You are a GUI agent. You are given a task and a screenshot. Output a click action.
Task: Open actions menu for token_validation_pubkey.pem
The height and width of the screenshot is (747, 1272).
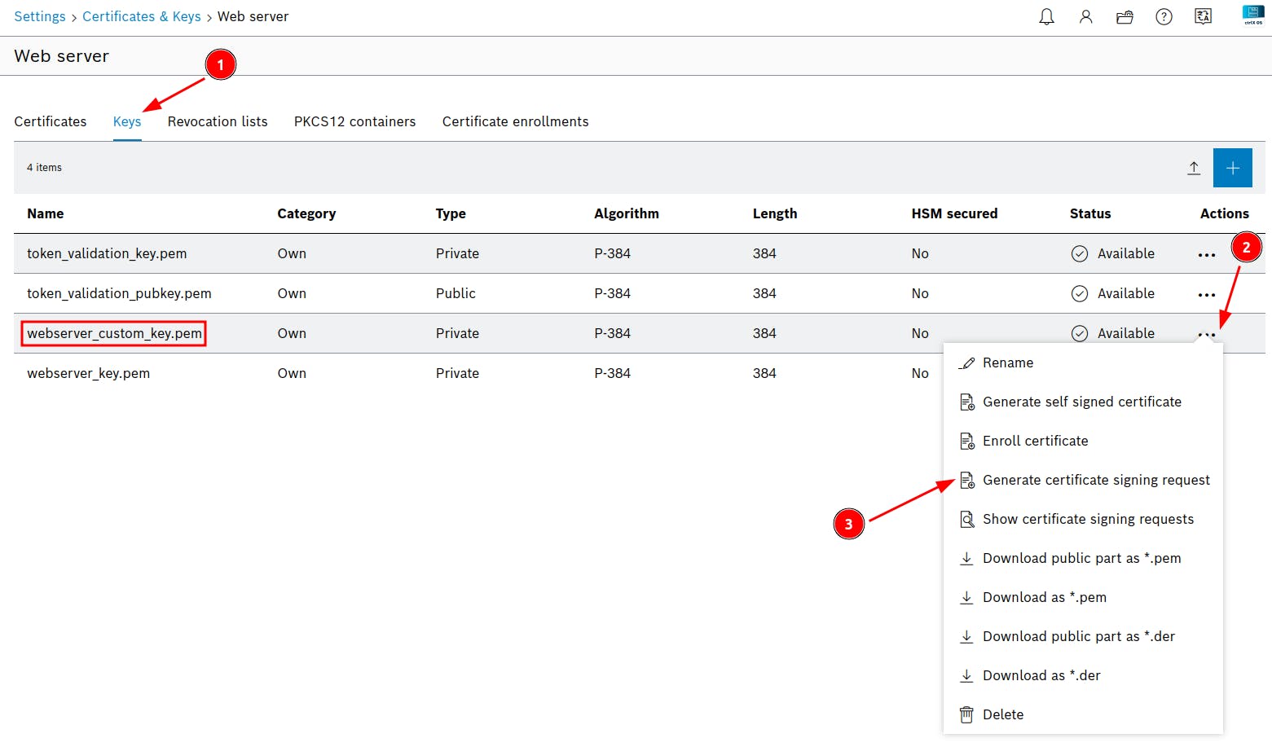(x=1206, y=295)
